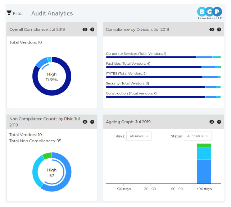Click the IT/ITES compliance bar
This screenshot has height=207, width=231.
[163, 77]
